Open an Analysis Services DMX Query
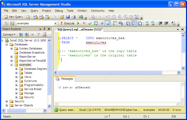 click(x=41, y=17)
